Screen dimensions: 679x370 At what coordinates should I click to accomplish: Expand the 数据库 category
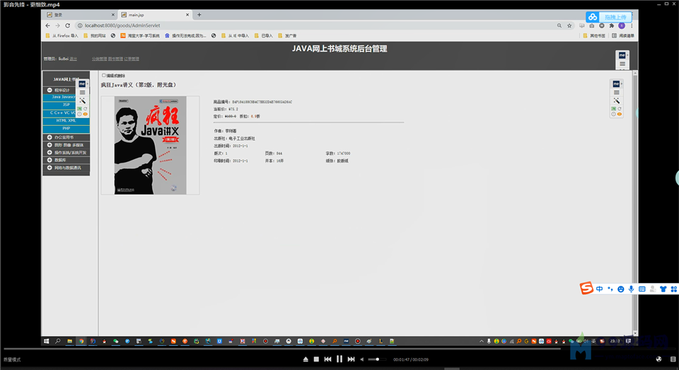[50, 160]
